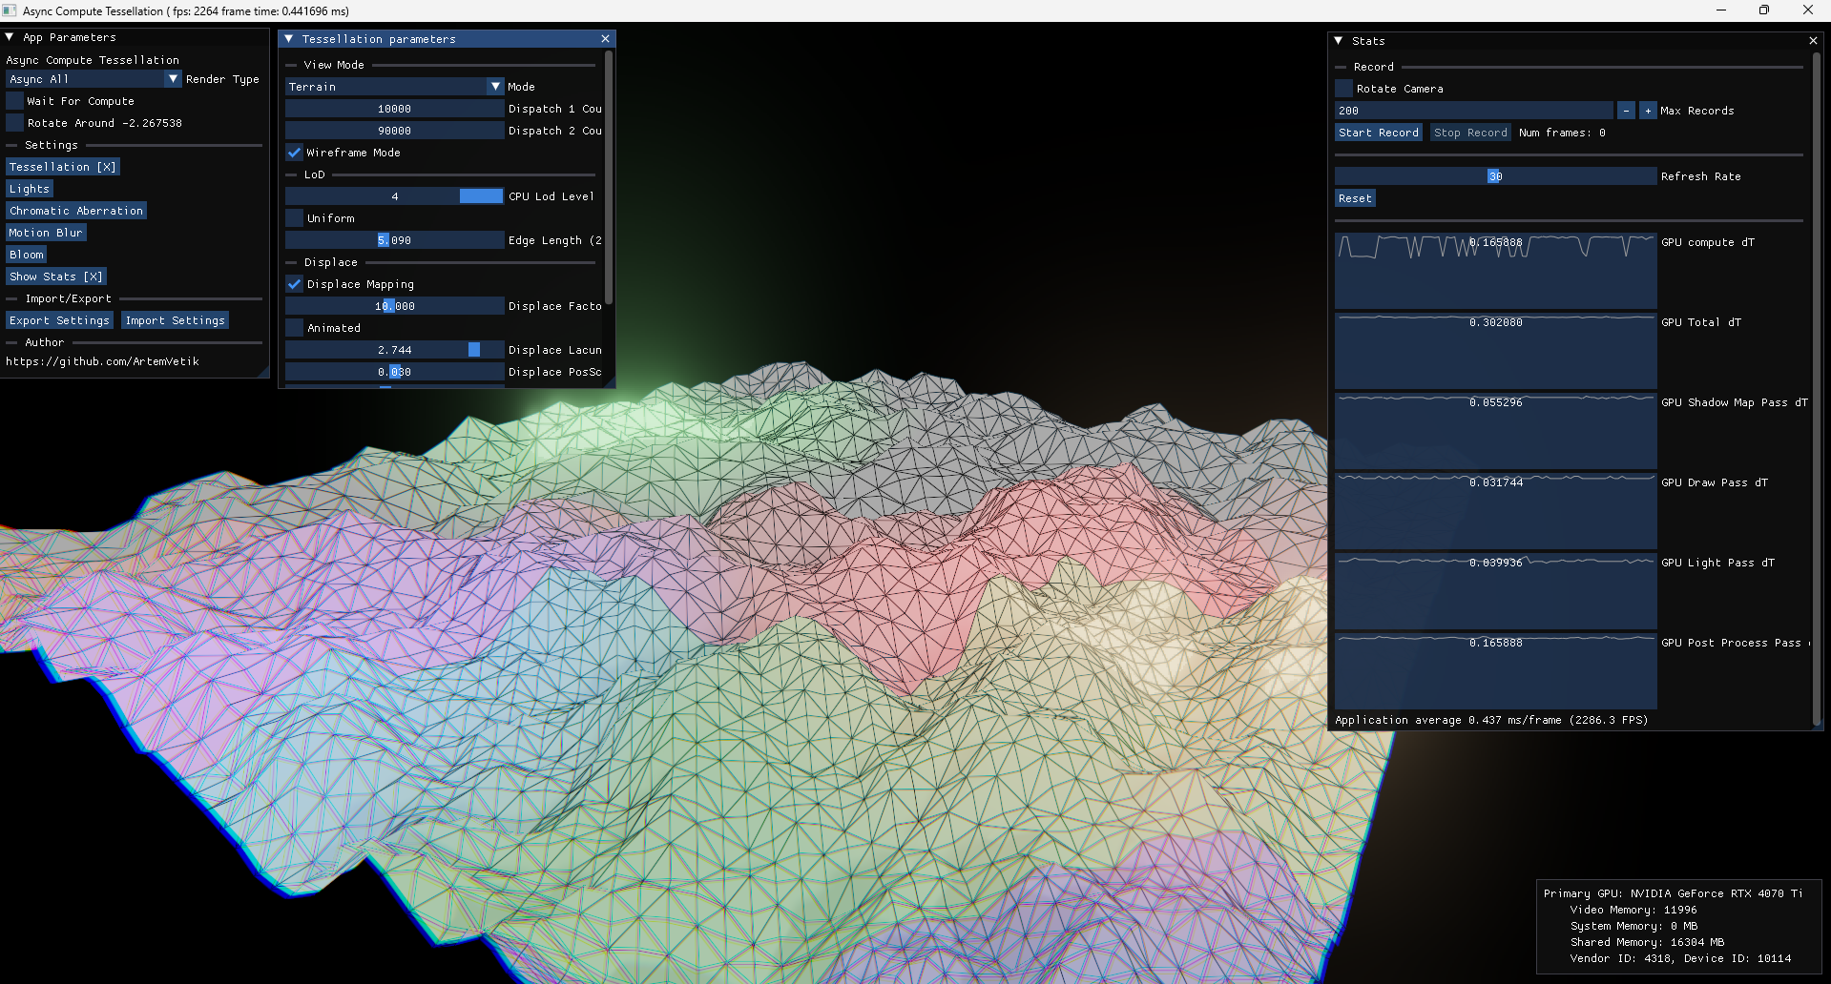Click the App Parameters resize grip corner
The image size is (1831, 984).
(x=263, y=372)
